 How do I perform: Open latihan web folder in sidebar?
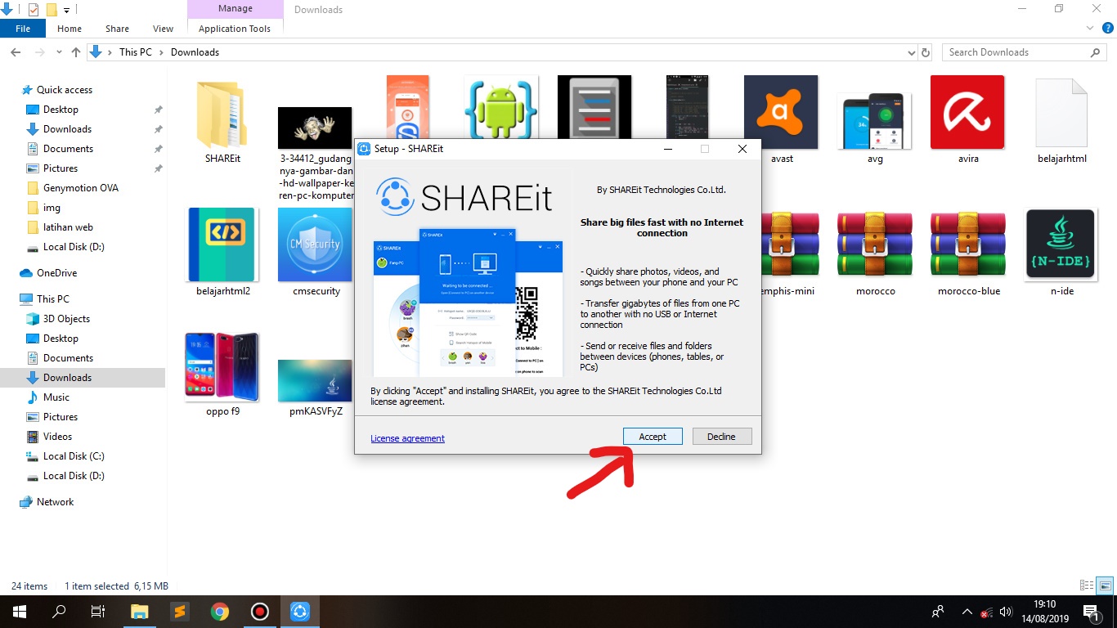68,227
